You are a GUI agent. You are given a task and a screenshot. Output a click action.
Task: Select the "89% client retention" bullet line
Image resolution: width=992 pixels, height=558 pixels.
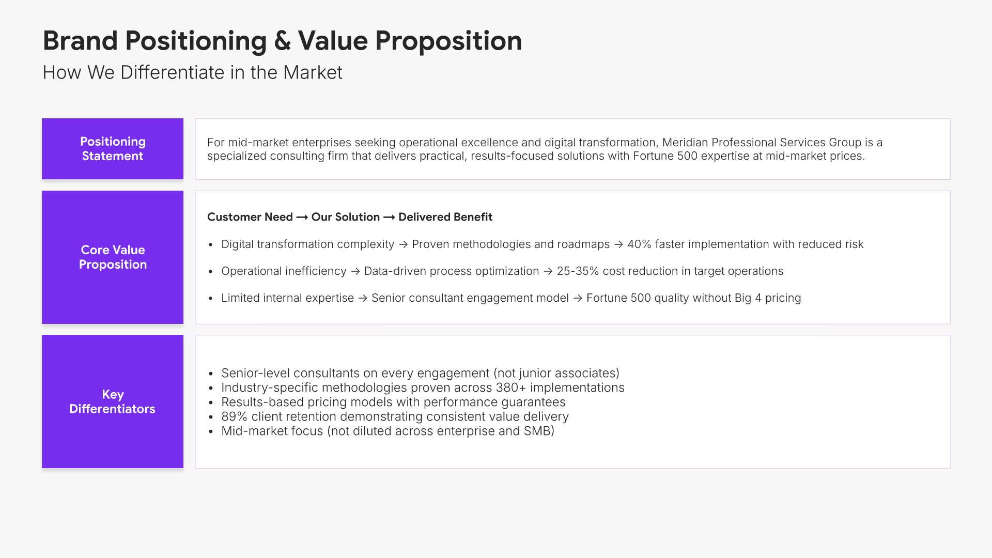(394, 416)
